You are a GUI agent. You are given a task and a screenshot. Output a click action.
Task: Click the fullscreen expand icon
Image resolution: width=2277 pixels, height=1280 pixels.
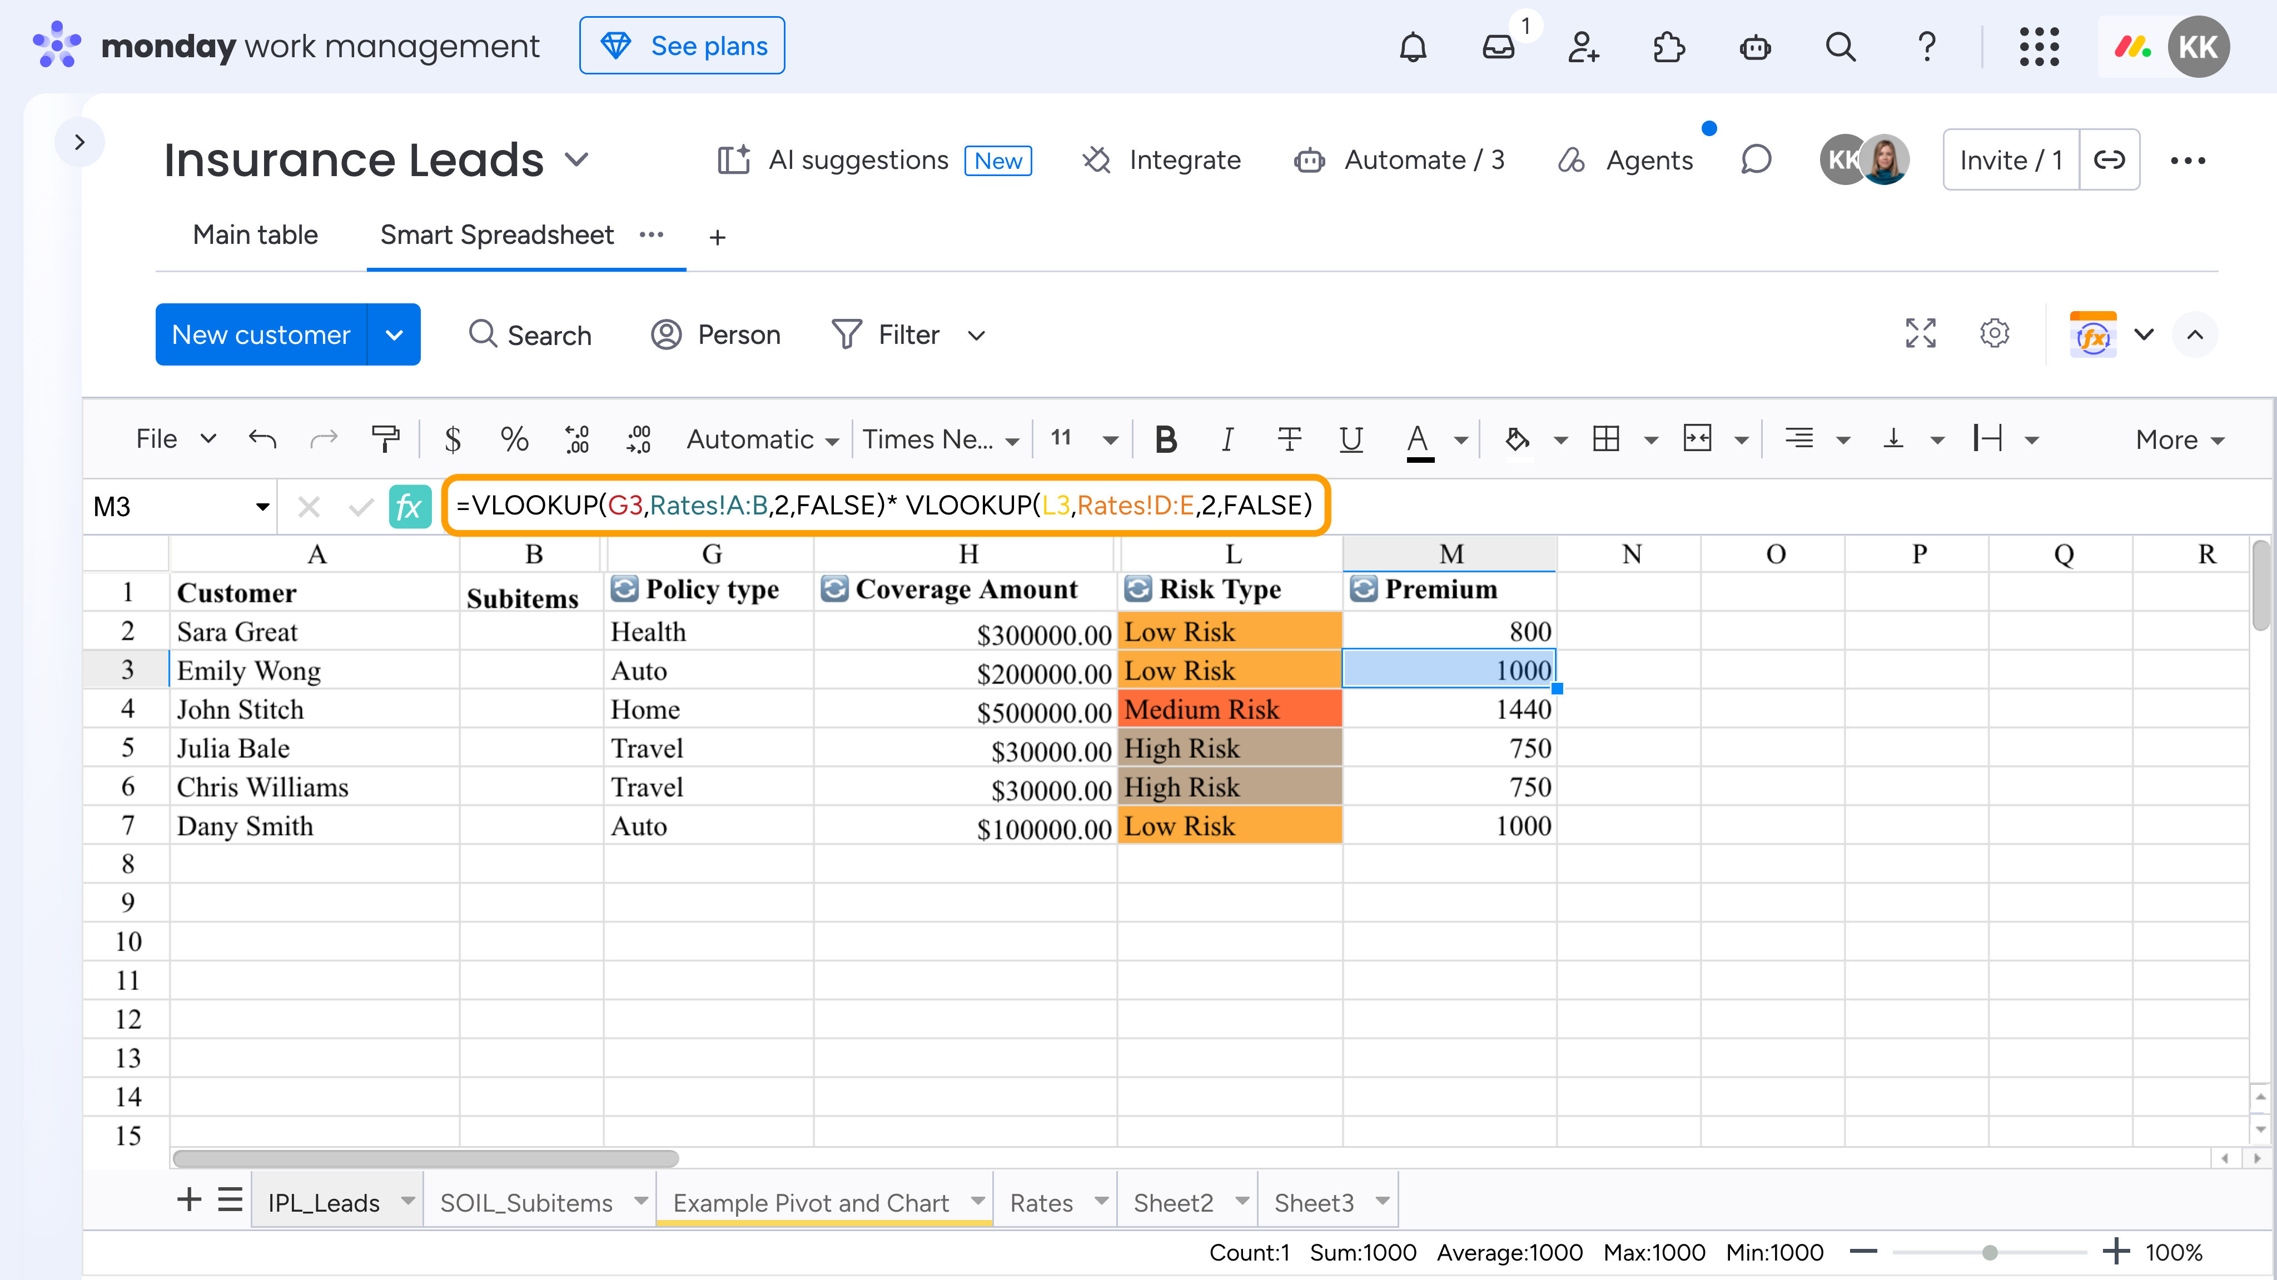(x=1920, y=334)
